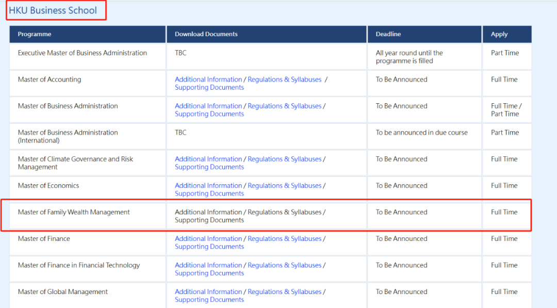Click 'To be announced in due course' deadline
The image size is (557, 308).
pos(422,133)
